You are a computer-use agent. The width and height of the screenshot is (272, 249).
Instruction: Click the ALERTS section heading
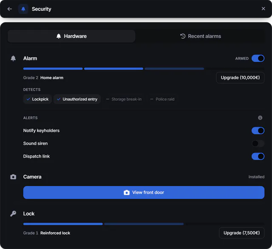tap(30, 118)
